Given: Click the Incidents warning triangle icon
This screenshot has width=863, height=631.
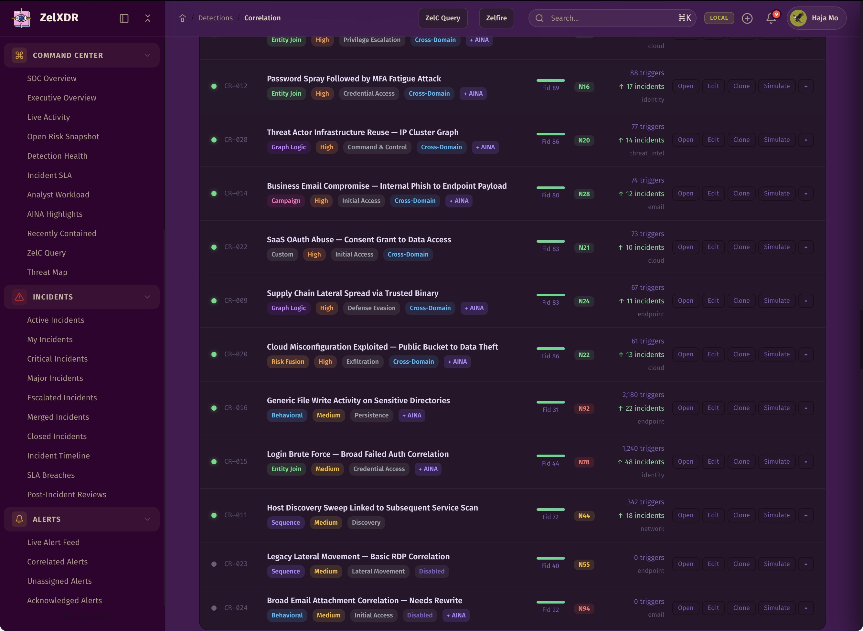Looking at the screenshot, I should (x=19, y=297).
